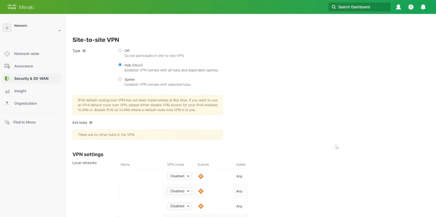The width and height of the screenshot is (436, 217).
Task: Click the Security & SD-WAN shield icon
Action: tap(7, 79)
